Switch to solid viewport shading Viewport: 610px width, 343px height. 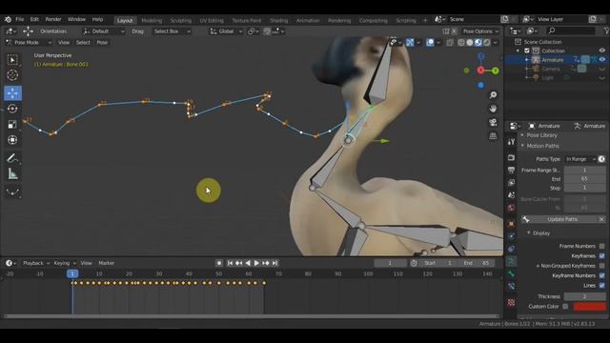point(470,42)
